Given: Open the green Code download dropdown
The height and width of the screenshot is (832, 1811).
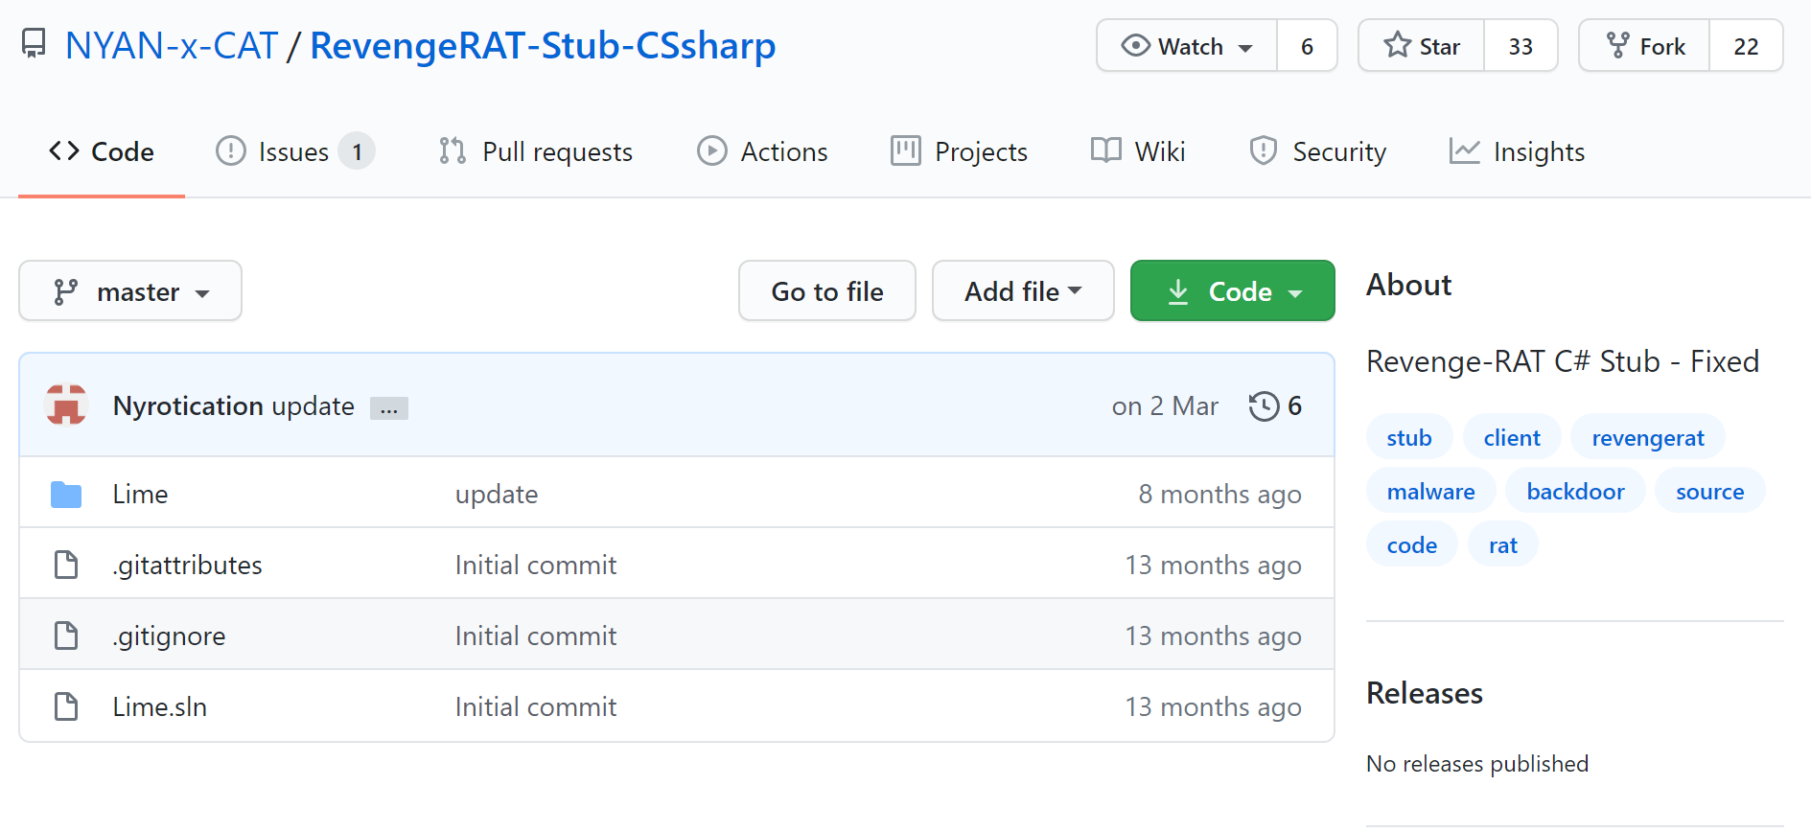Looking at the screenshot, I should pos(1233,291).
